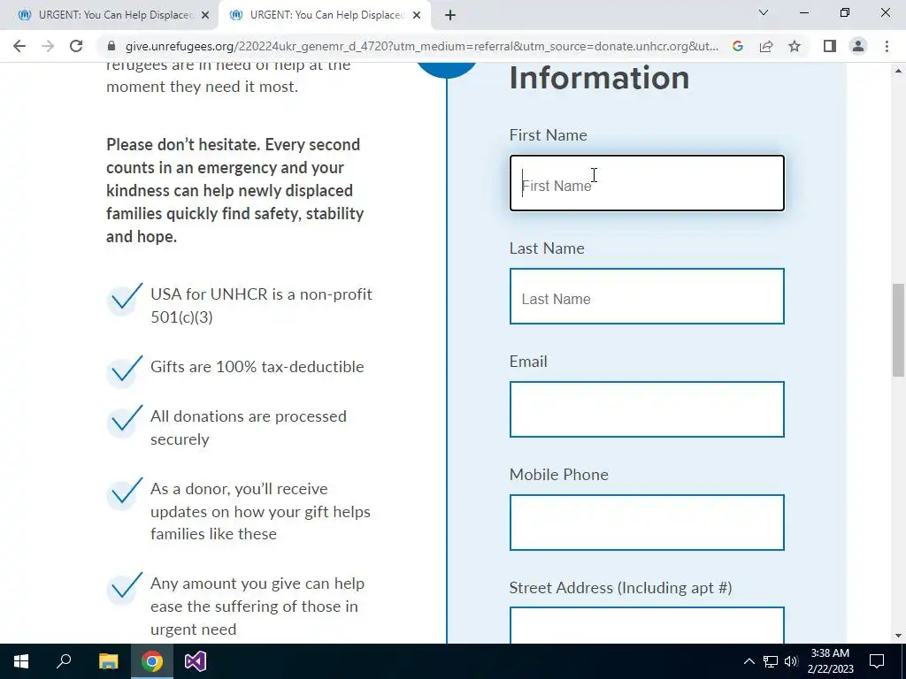Select the Email input box
906x679 pixels.
647,409
